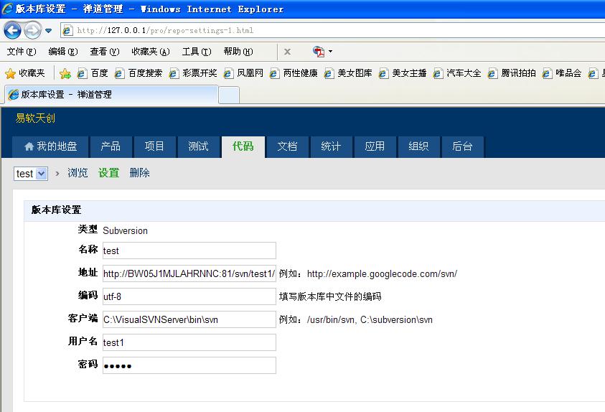This screenshot has height=412, width=605.
Task: Open the 百度 favorites link
Action: (x=93, y=73)
